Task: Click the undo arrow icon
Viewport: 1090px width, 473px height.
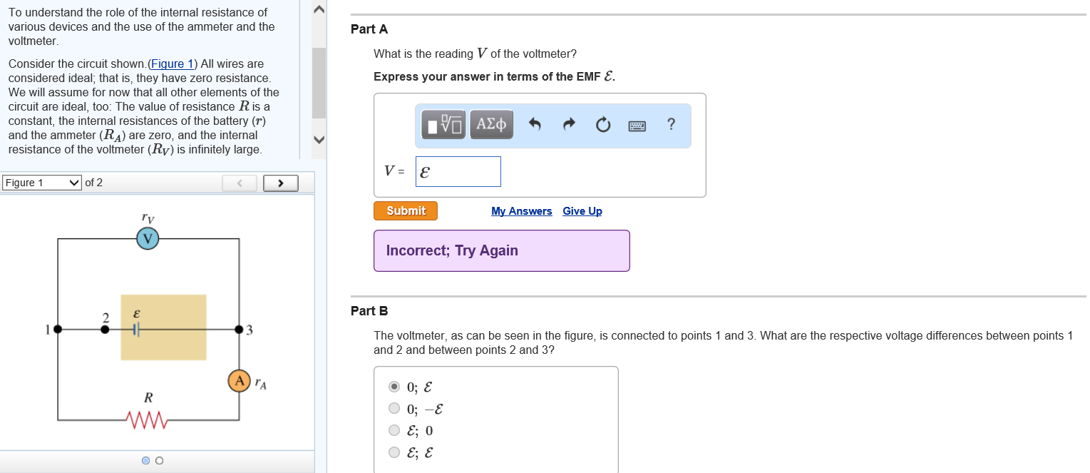Action: [535, 125]
